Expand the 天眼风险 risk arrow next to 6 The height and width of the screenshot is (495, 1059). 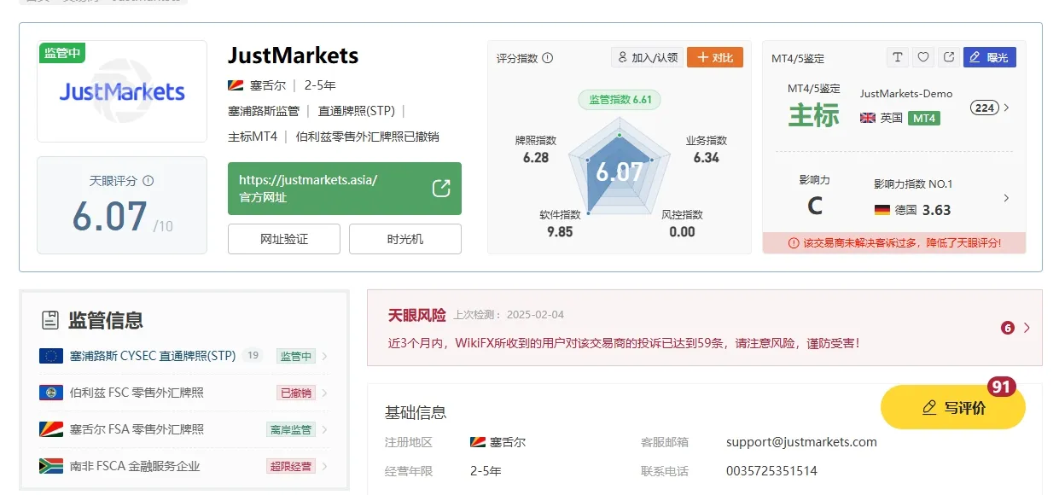pyautogui.click(x=1027, y=328)
